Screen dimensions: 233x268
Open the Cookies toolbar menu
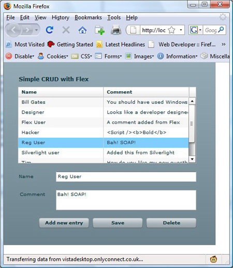click(53, 56)
